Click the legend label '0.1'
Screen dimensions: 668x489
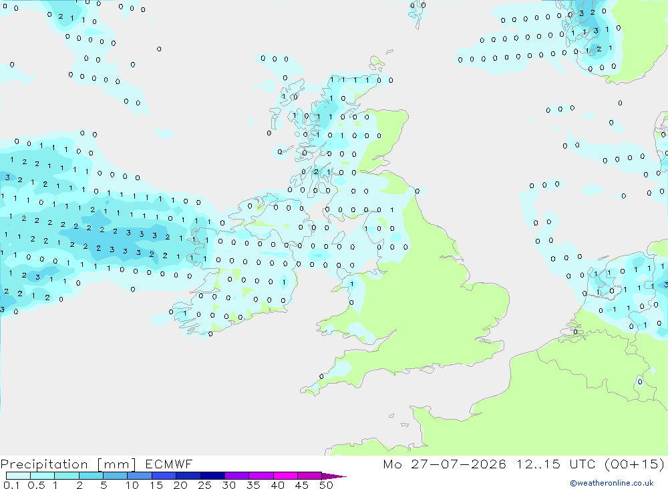pyautogui.click(x=11, y=485)
